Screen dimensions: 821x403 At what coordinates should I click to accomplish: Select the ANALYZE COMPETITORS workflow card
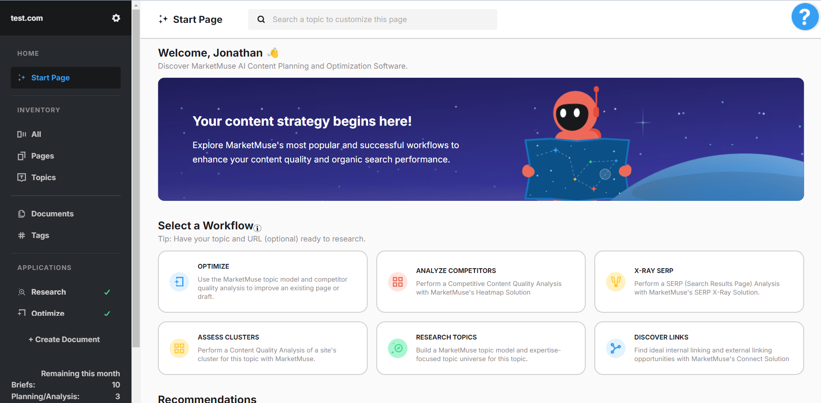pos(481,282)
